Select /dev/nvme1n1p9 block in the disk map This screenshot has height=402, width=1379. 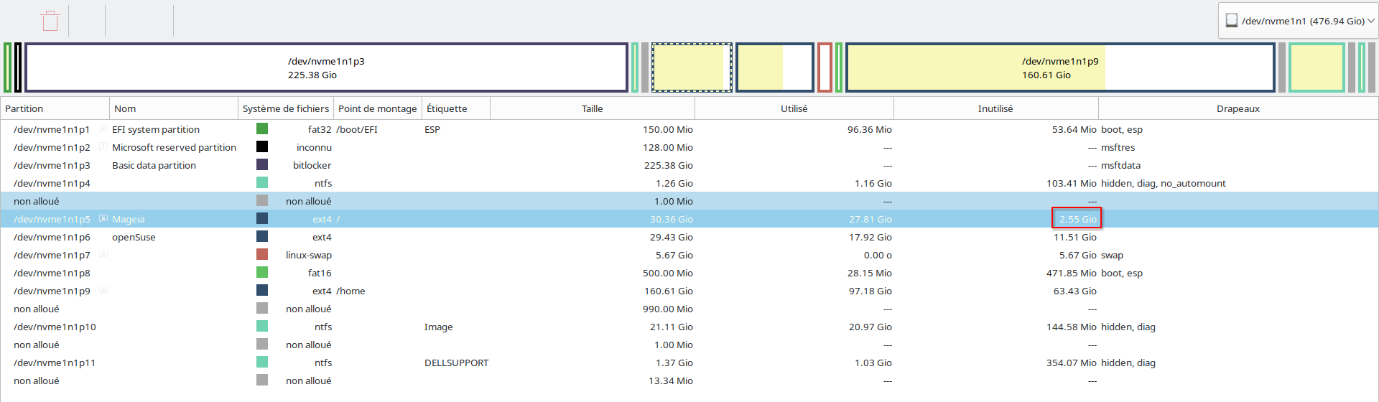(1060, 67)
